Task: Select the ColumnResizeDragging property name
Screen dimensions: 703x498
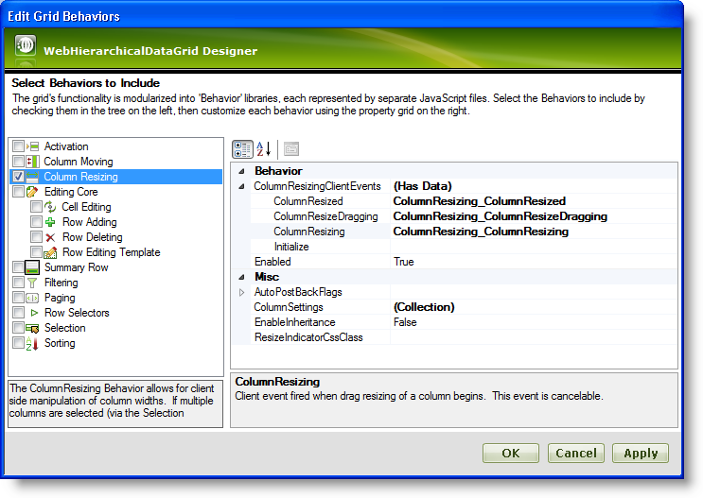Action: (325, 216)
